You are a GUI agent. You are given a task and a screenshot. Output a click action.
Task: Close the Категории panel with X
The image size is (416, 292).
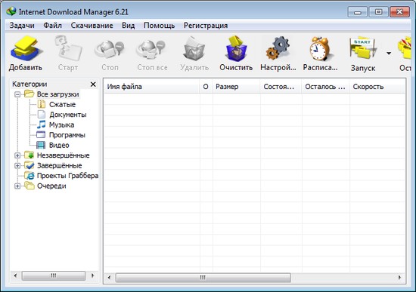pos(93,85)
